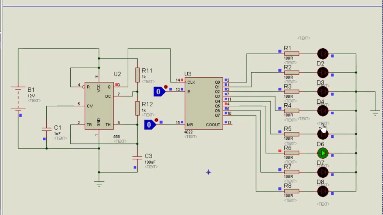Select resistor R1 body
Viewport: 383px width, 215px height.
tap(291, 54)
